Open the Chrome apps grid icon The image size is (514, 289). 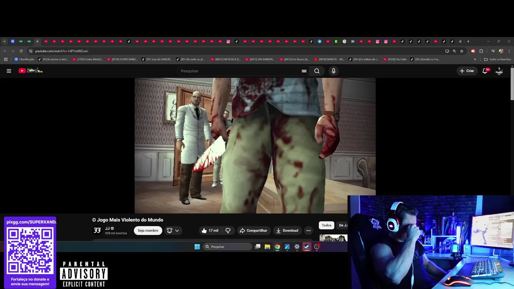(6, 59)
